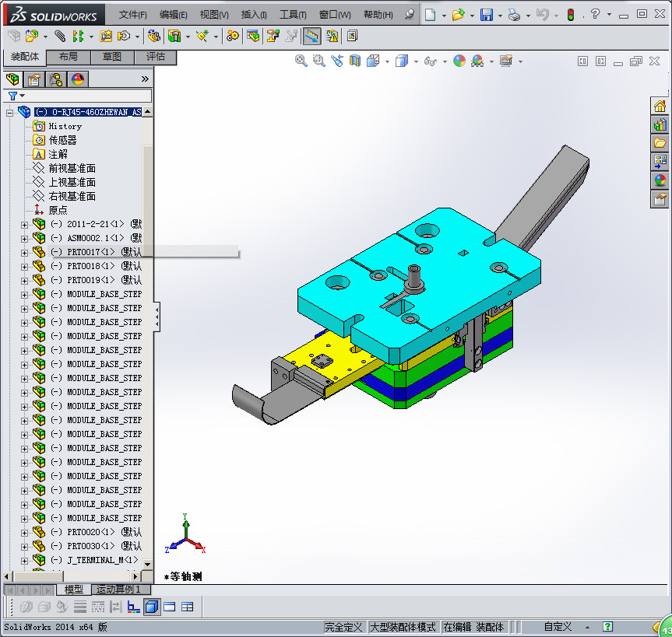Click the paperclip Mate tool icon
Image resolution: width=672 pixels, height=637 pixels.
[60, 36]
